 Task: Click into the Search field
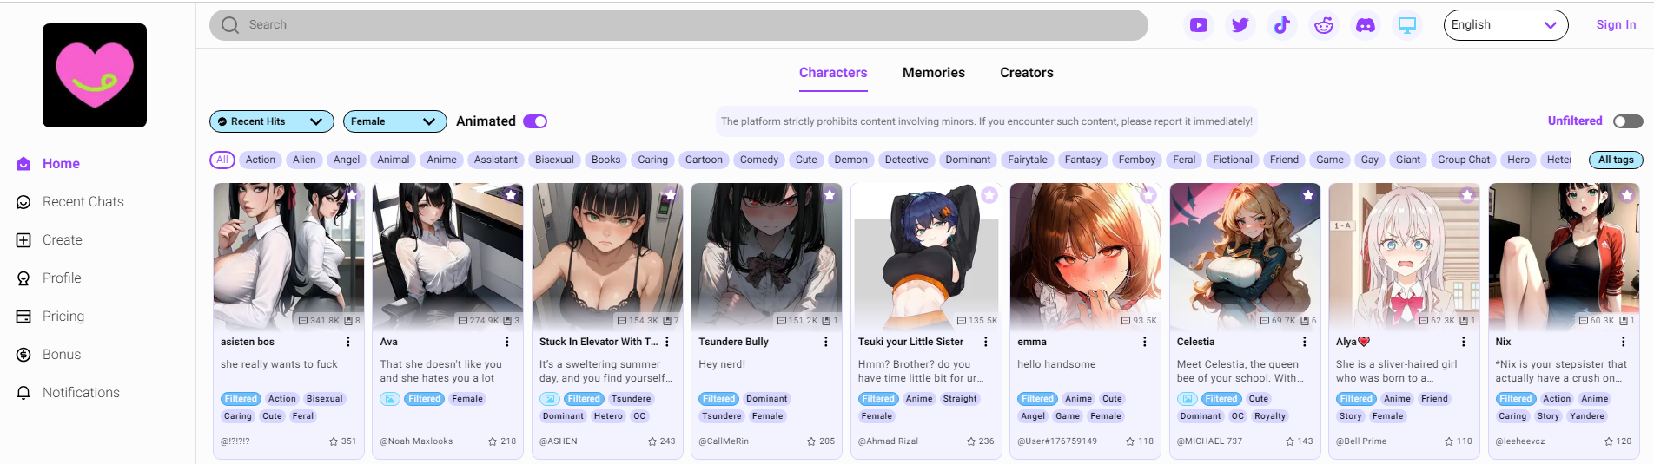click(678, 25)
